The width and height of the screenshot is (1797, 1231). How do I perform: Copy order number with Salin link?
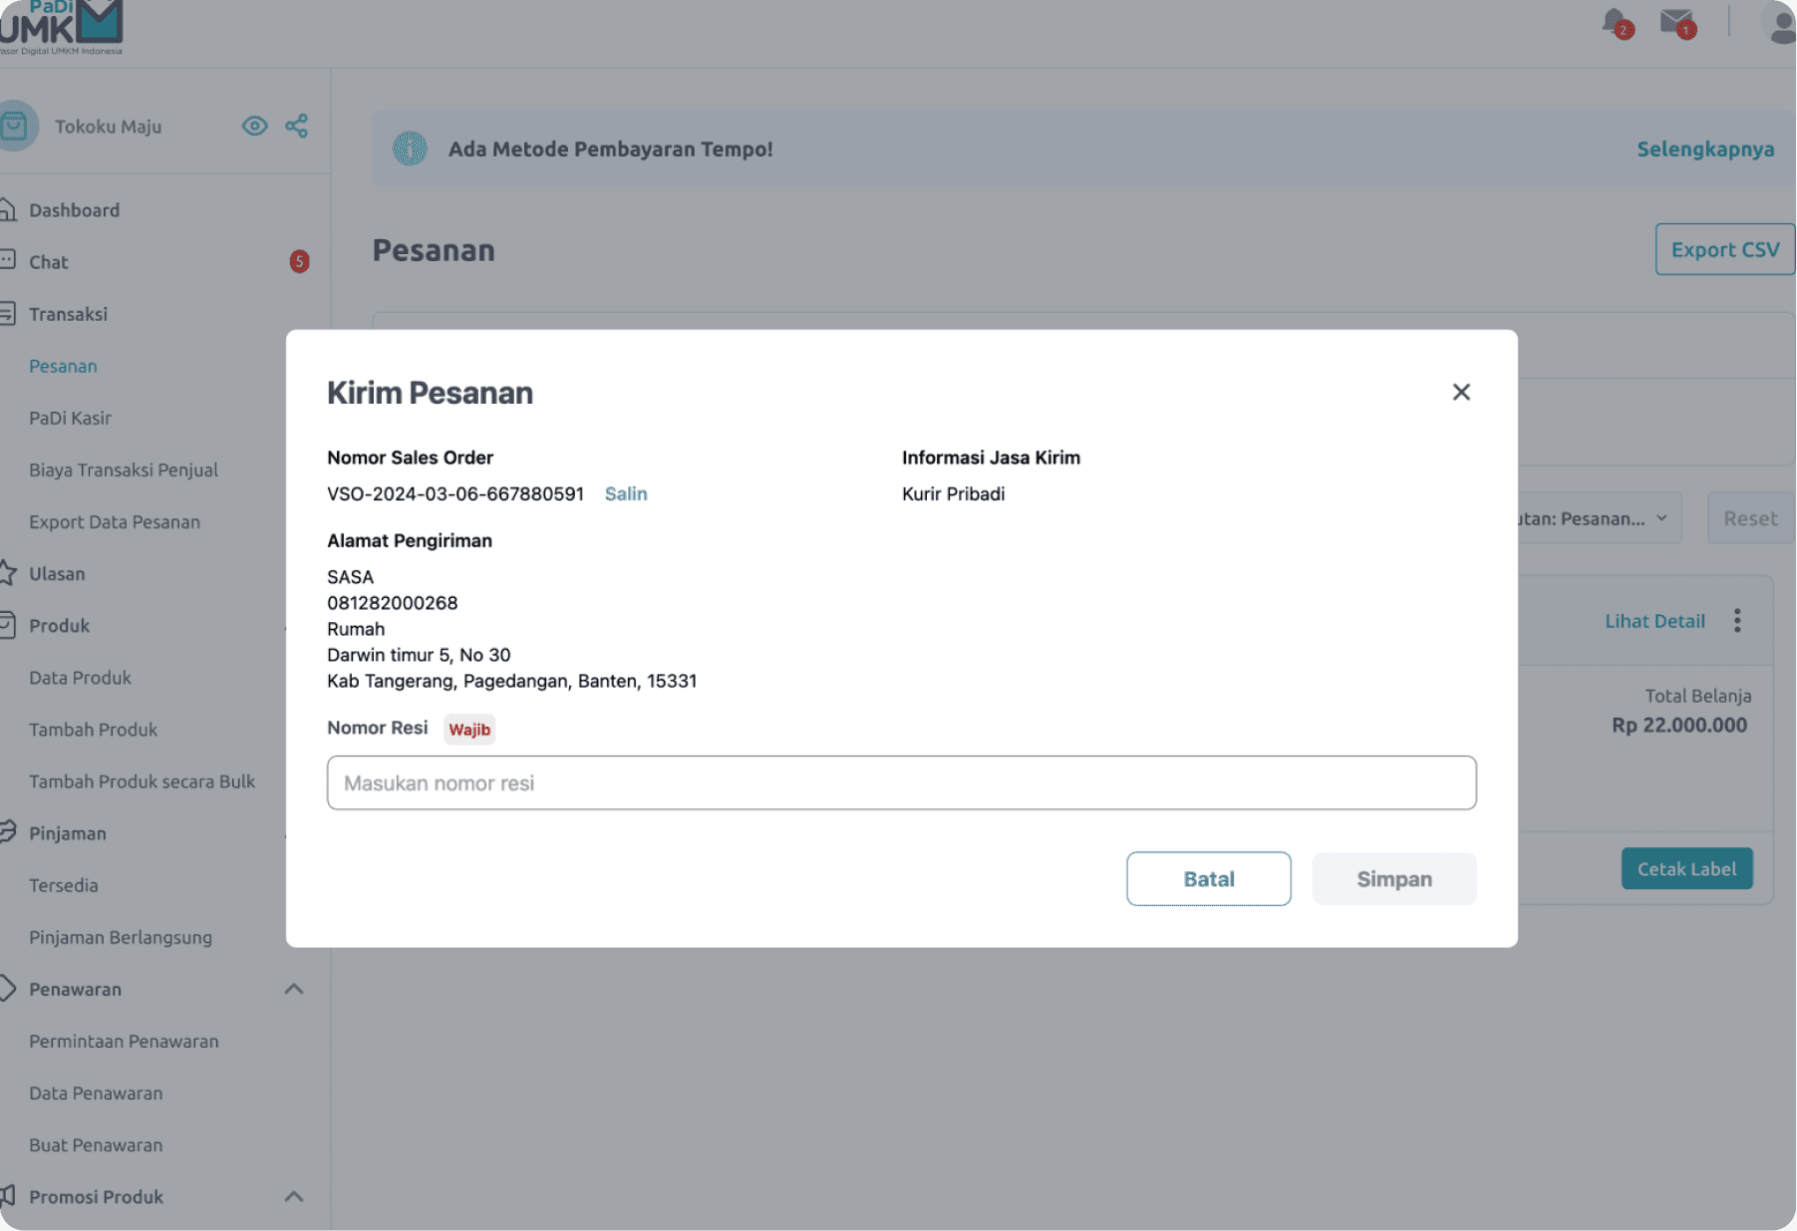(x=626, y=493)
